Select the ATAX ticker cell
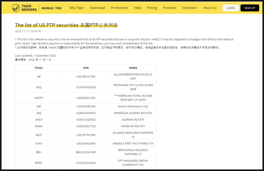 39,143
